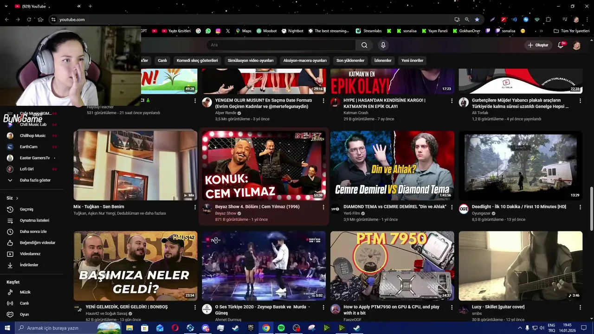
Task: Open Streamlabs bookmark
Action: [x=369, y=31]
